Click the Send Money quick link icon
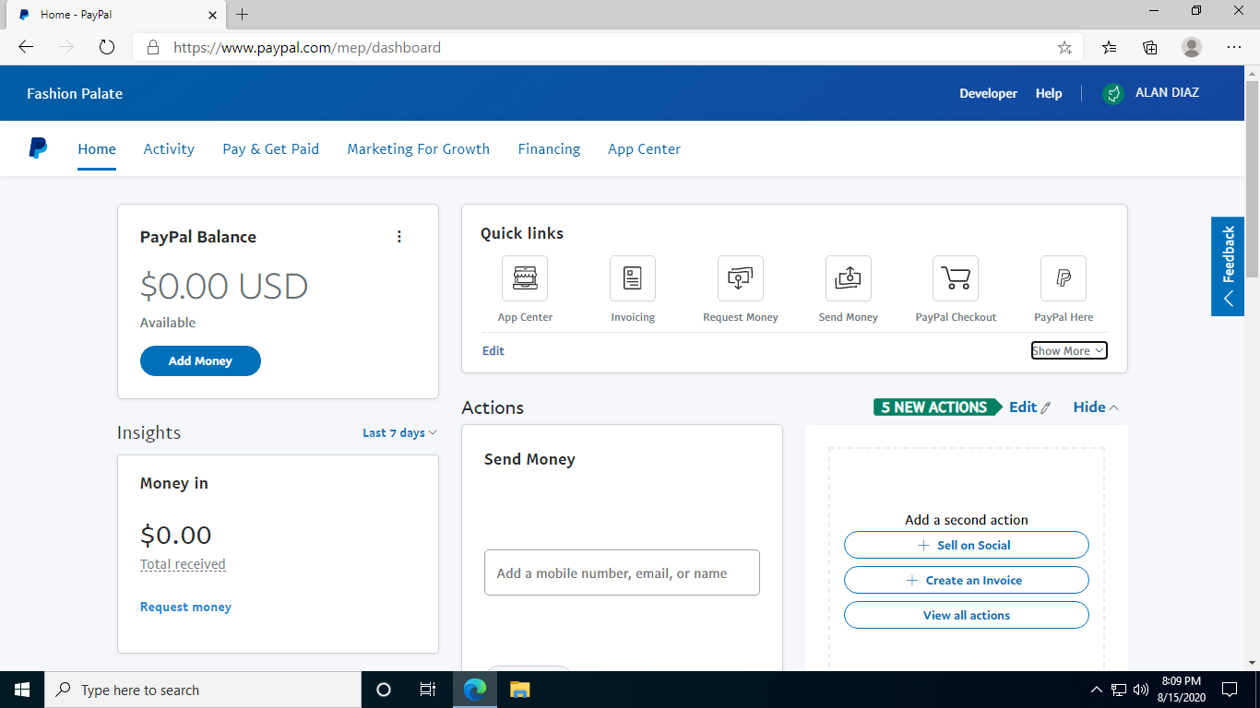This screenshot has width=1260, height=708. 849,278
